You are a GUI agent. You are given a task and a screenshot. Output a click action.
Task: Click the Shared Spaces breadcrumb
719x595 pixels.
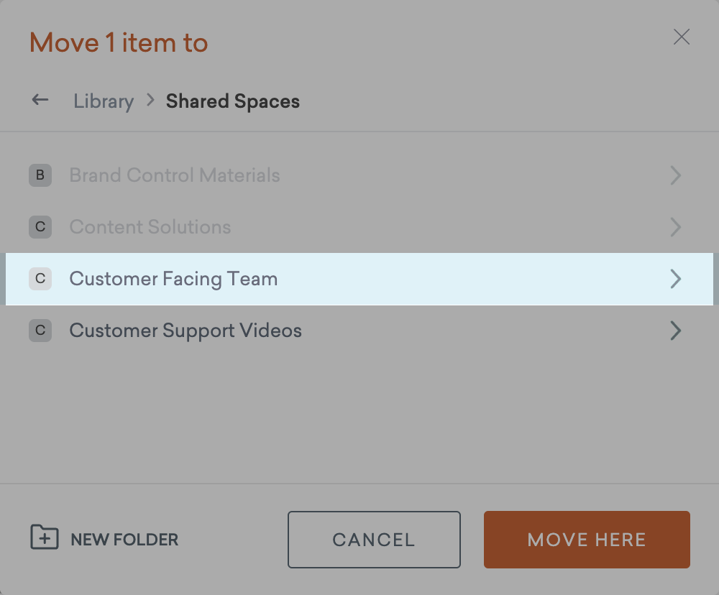[232, 101]
